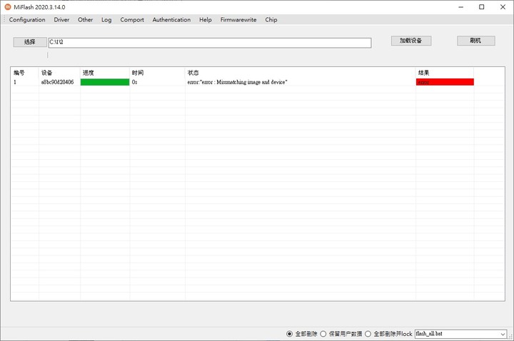Click row number 1 cell
The image size is (514, 341).
[15, 82]
